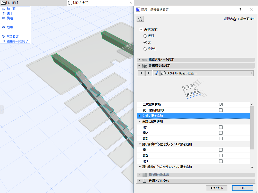Select the 梁 radio option
This screenshot has height=193, width=258.
click(145, 42)
